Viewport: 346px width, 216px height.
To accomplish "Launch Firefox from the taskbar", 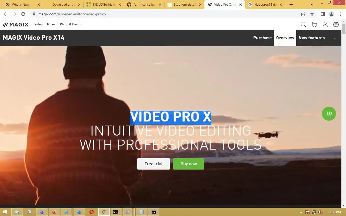I will tap(54, 212).
